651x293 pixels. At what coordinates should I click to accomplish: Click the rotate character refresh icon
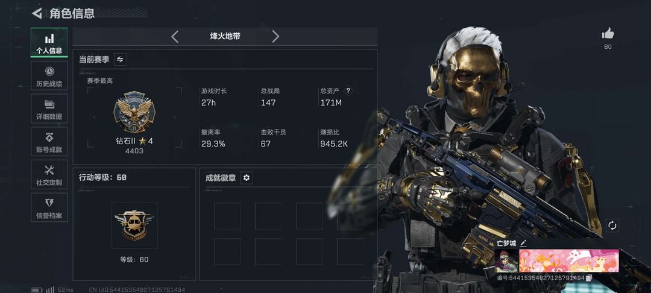click(x=612, y=225)
